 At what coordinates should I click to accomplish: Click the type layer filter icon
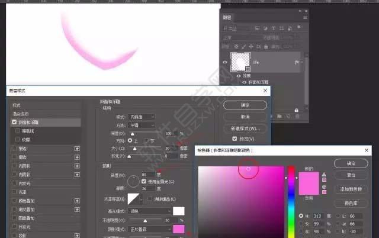coord(274,28)
